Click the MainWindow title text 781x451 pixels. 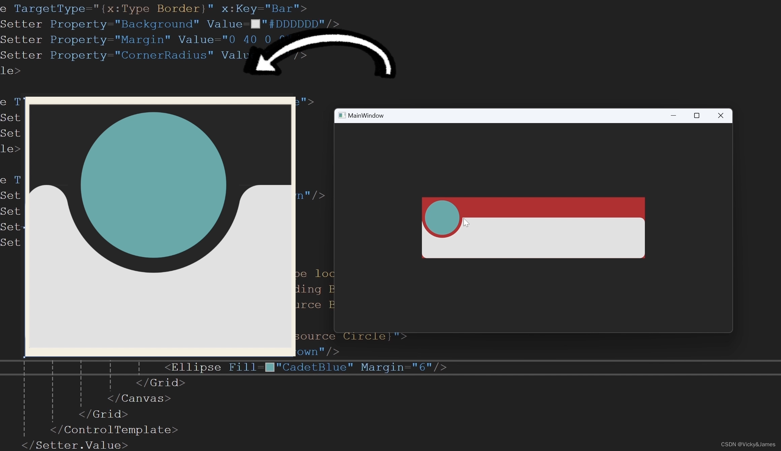[366, 116]
